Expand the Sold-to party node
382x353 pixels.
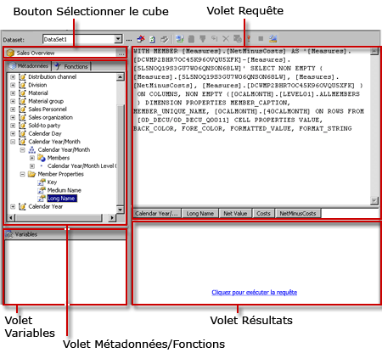tap(13, 126)
